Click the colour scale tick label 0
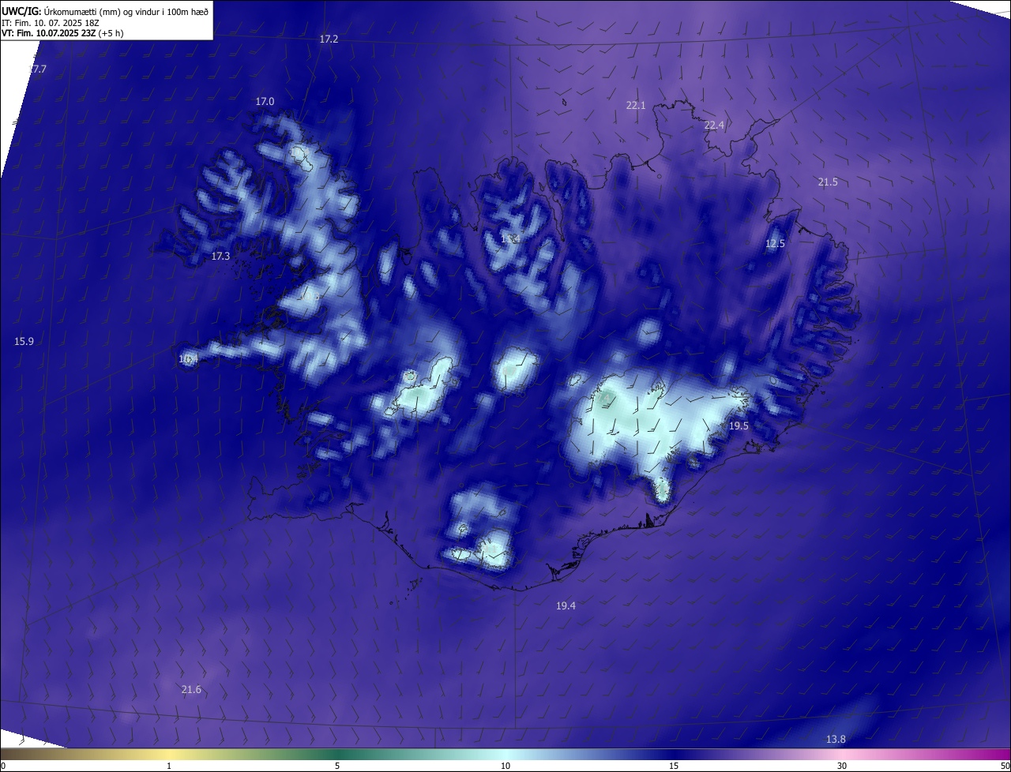The image size is (1011, 772). [x=3, y=766]
